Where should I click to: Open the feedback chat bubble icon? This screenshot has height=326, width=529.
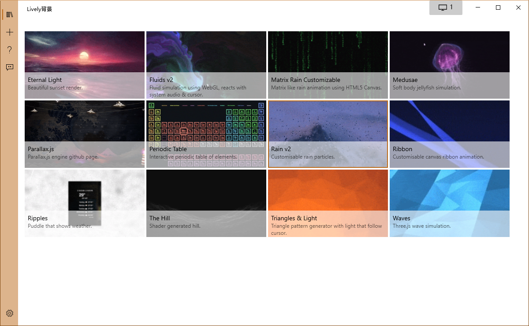point(10,67)
